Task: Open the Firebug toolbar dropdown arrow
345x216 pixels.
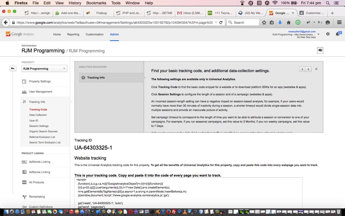Action: coord(314,22)
